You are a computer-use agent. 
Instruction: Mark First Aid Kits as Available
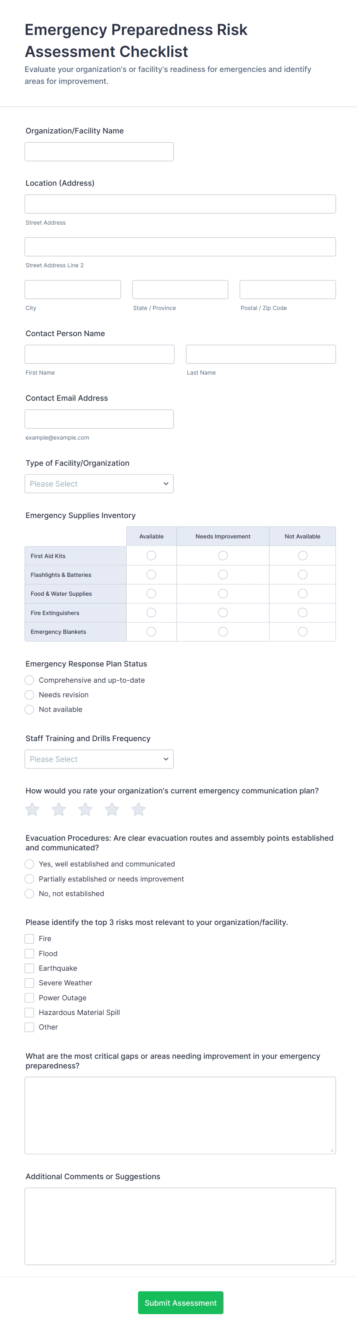coord(151,555)
